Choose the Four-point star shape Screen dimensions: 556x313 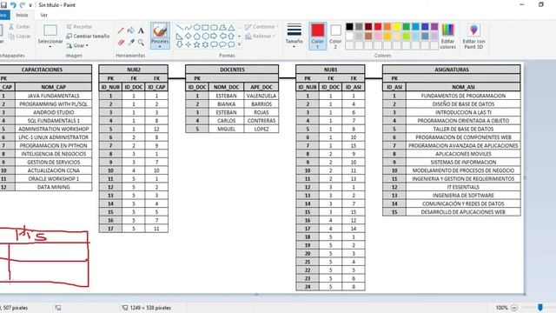pyautogui.click(x=188, y=44)
